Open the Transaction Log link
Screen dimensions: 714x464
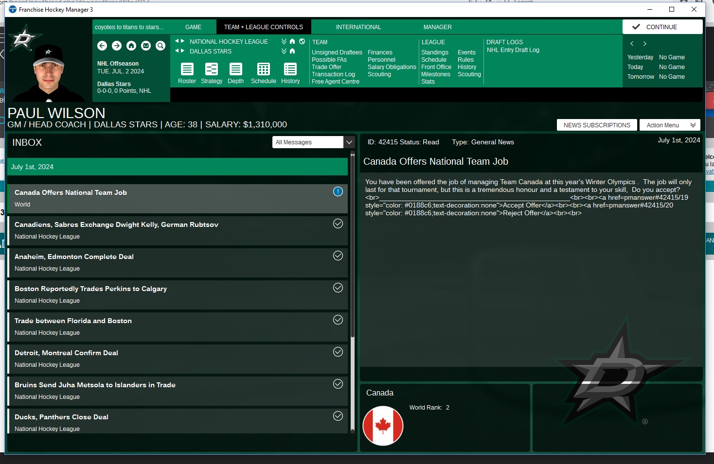(x=333, y=74)
